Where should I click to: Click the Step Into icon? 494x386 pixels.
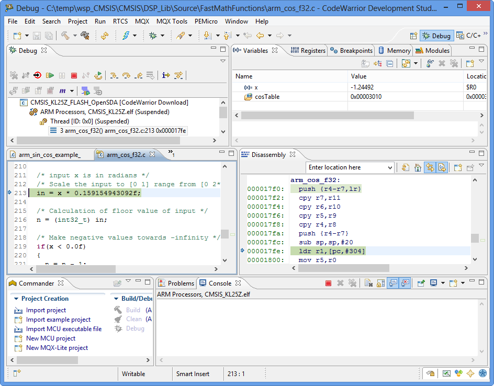[x=114, y=75]
